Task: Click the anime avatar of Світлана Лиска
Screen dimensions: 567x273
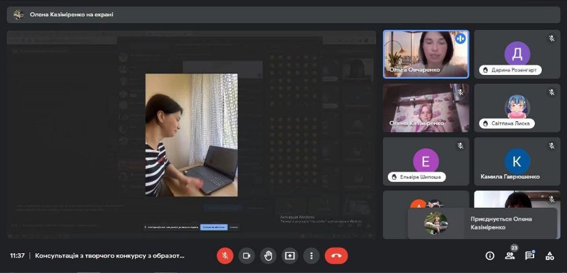Action: click(x=517, y=106)
